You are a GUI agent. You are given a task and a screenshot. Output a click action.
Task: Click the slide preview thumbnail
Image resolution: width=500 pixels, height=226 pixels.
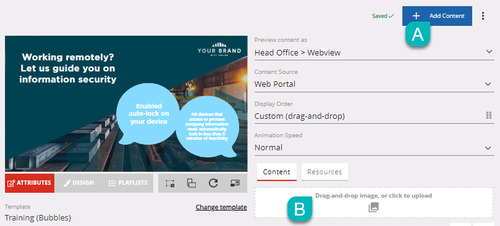(126, 103)
